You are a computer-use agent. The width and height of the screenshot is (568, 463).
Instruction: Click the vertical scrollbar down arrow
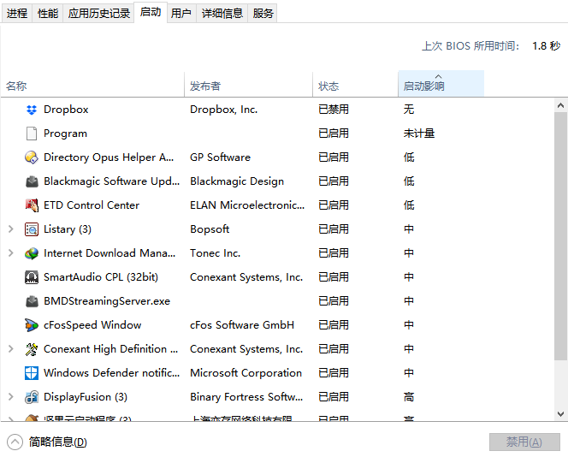[560, 414]
